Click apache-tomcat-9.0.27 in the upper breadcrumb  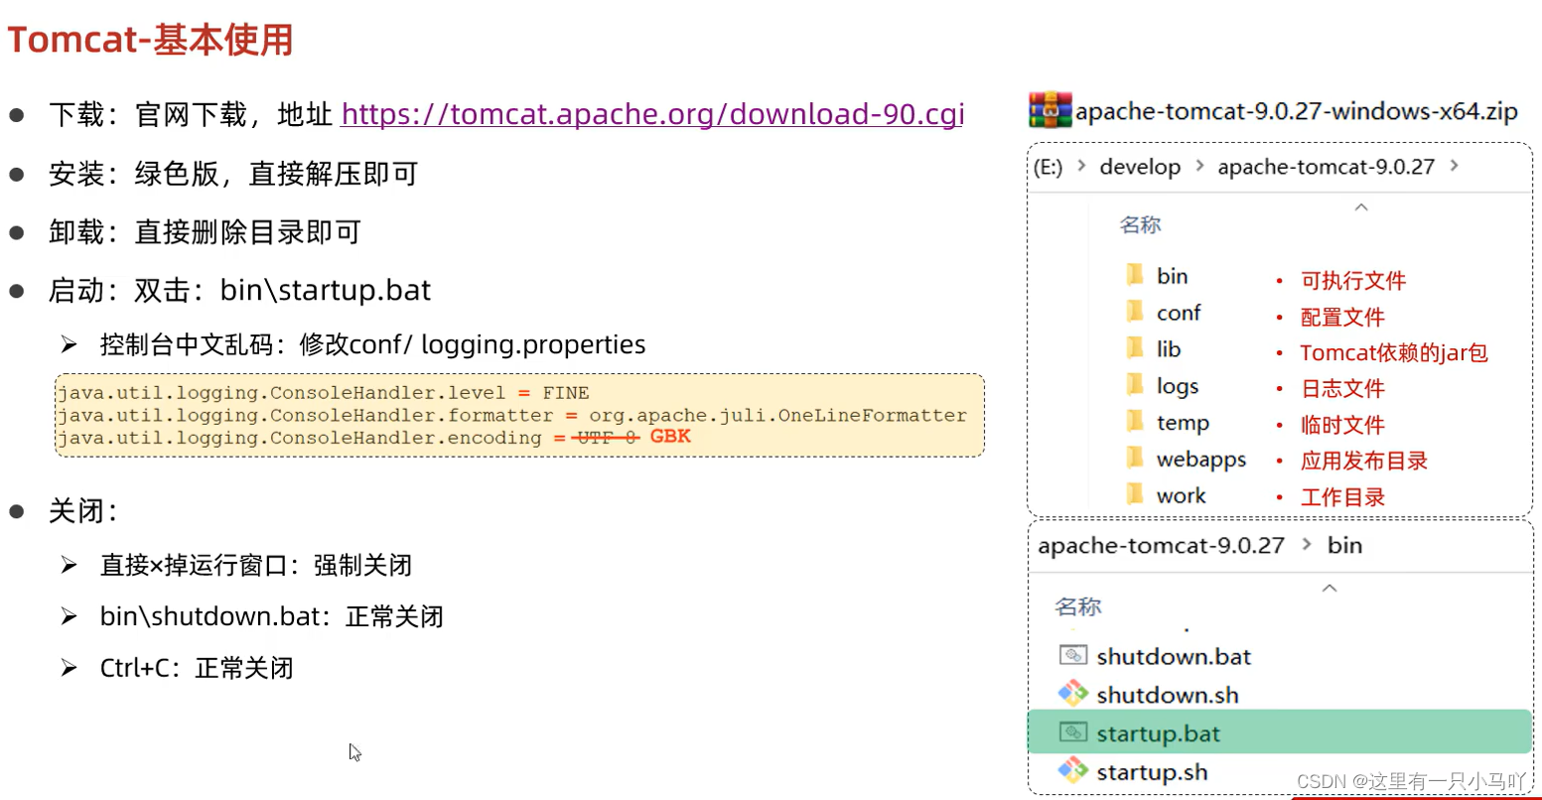click(1326, 167)
